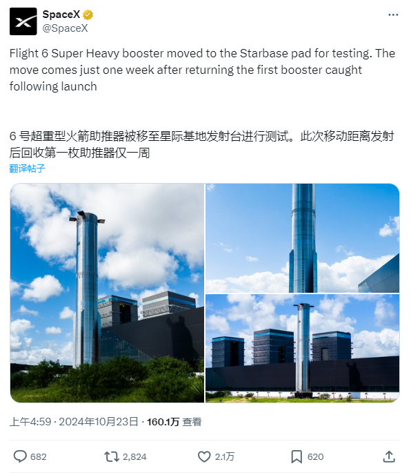Click the 682 replies count
This screenshot has height=473, width=411.
[x=39, y=457]
